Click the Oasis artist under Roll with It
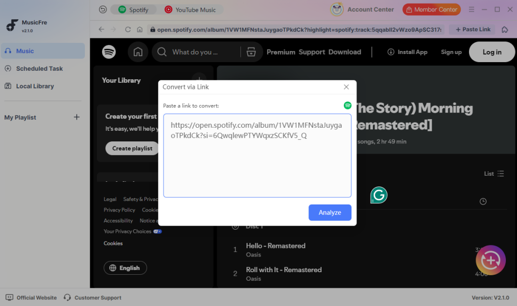The height and width of the screenshot is (306, 517). [253, 279]
